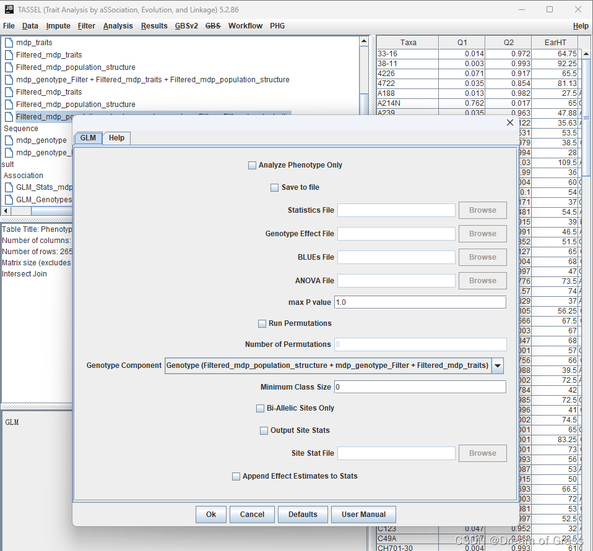Click the max P value field
The height and width of the screenshot is (551, 593).
point(420,302)
